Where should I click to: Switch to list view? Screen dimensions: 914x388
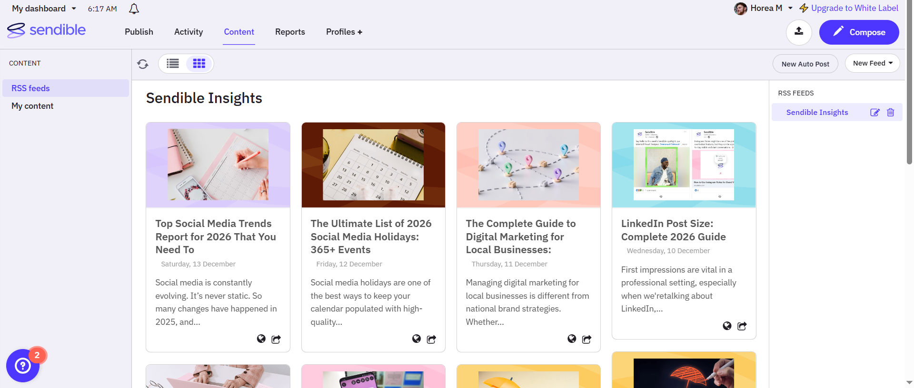pos(173,64)
